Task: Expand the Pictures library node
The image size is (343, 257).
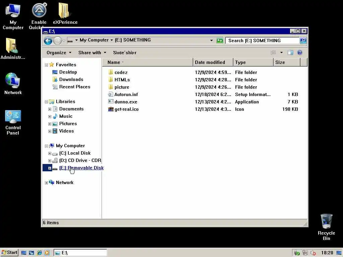Action: pos(50,124)
